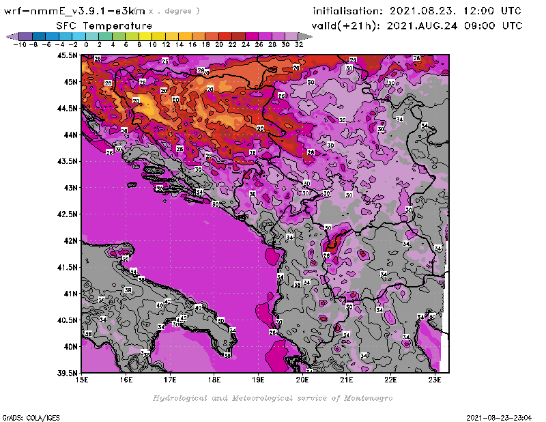Select the teal swatch between 0 and 2
Viewport: 546px width, 422px height.
click(x=92, y=36)
